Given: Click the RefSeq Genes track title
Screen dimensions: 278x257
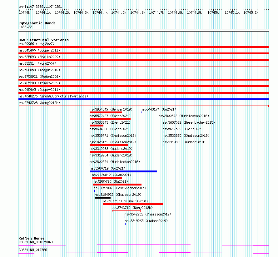Looking at the screenshot, I should coord(32,238).
